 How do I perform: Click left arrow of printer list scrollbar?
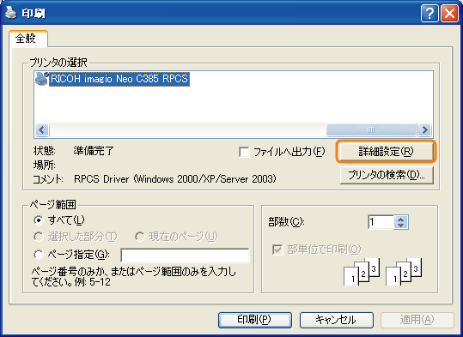(42, 129)
